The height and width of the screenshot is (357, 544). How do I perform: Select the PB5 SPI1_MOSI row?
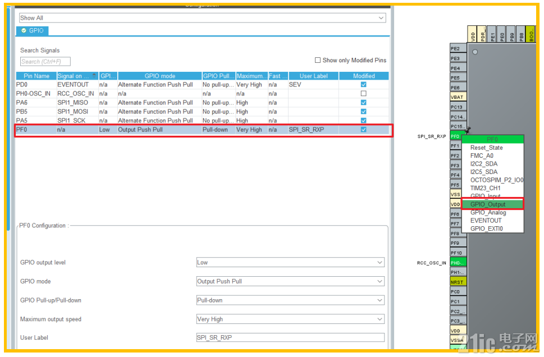click(x=202, y=111)
